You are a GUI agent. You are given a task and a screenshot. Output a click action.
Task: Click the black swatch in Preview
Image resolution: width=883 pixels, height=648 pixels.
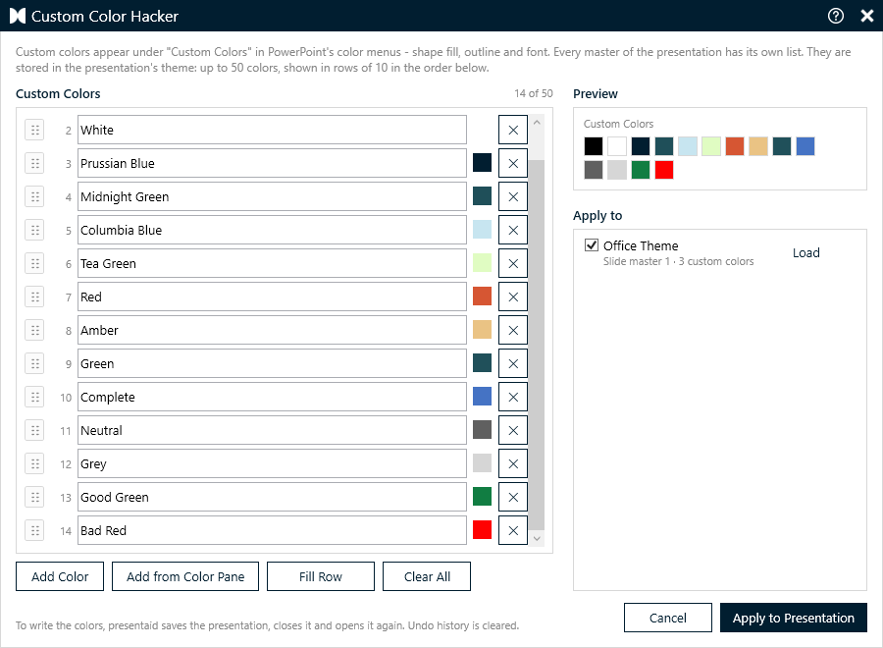[x=594, y=146]
